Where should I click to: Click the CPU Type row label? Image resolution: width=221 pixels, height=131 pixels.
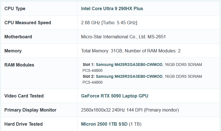click(x=15, y=8)
